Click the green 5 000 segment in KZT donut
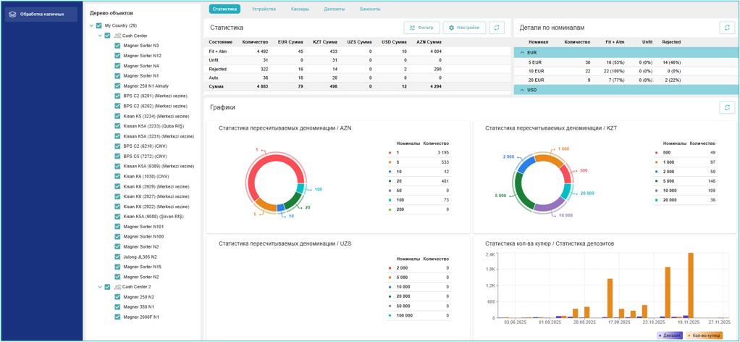740x342 pixels. click(x=518, y=190)
